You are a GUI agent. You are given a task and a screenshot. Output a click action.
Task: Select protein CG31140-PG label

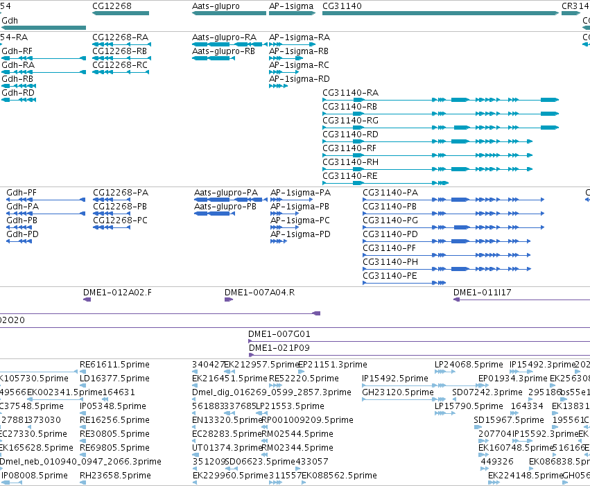point(390,220)
